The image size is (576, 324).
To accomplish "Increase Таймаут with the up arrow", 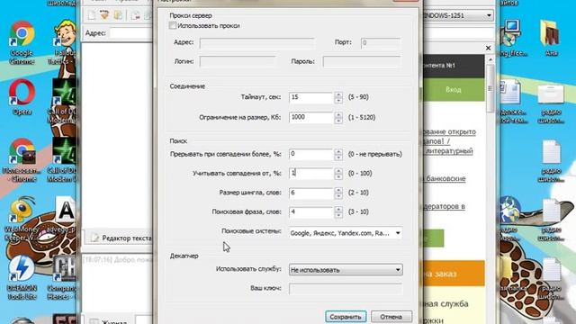I will [x=338, y=94].
